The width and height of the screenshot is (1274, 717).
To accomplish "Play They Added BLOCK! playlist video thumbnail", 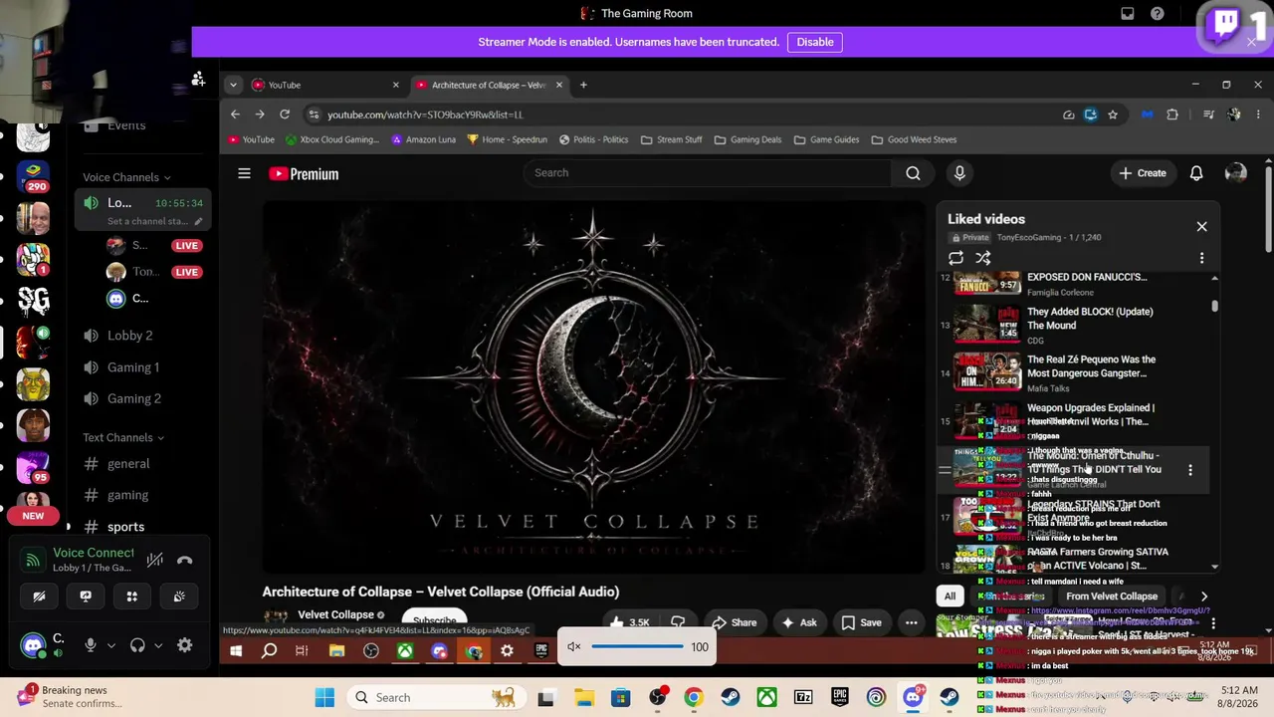I will 987,324.
